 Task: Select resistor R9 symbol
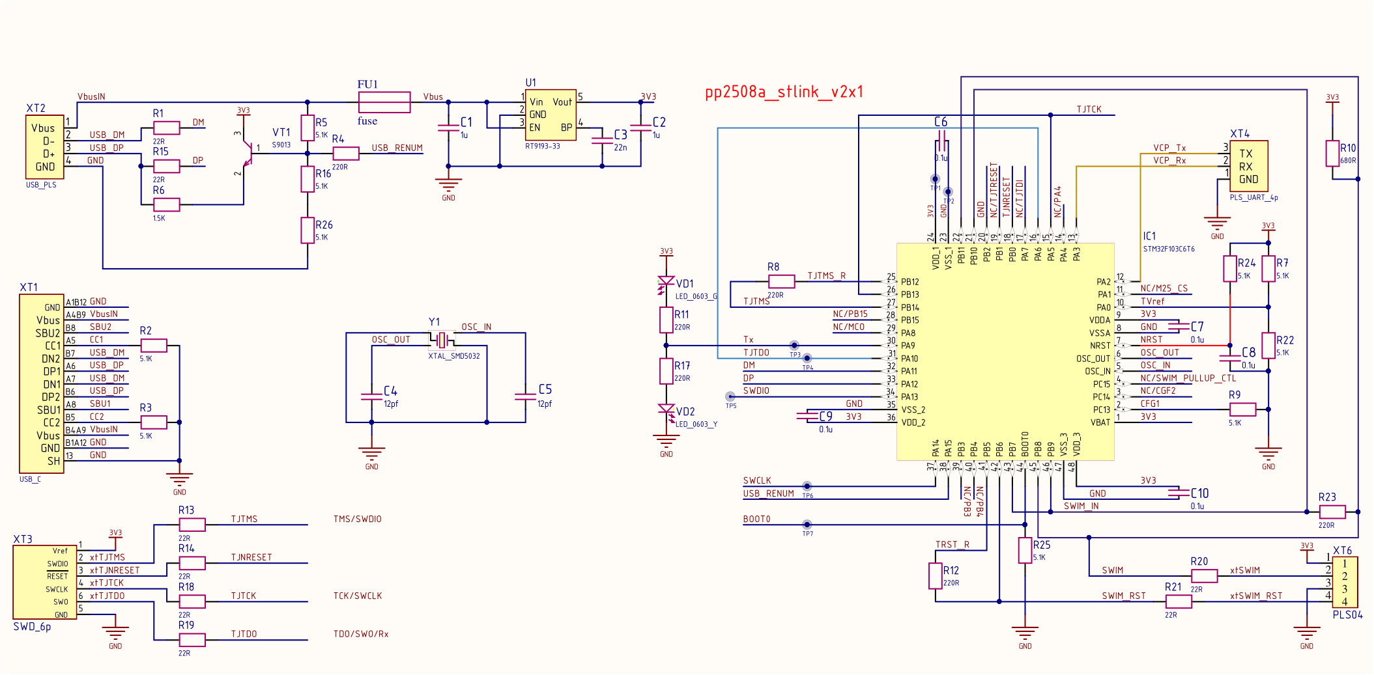click(x=1242, y=409)
